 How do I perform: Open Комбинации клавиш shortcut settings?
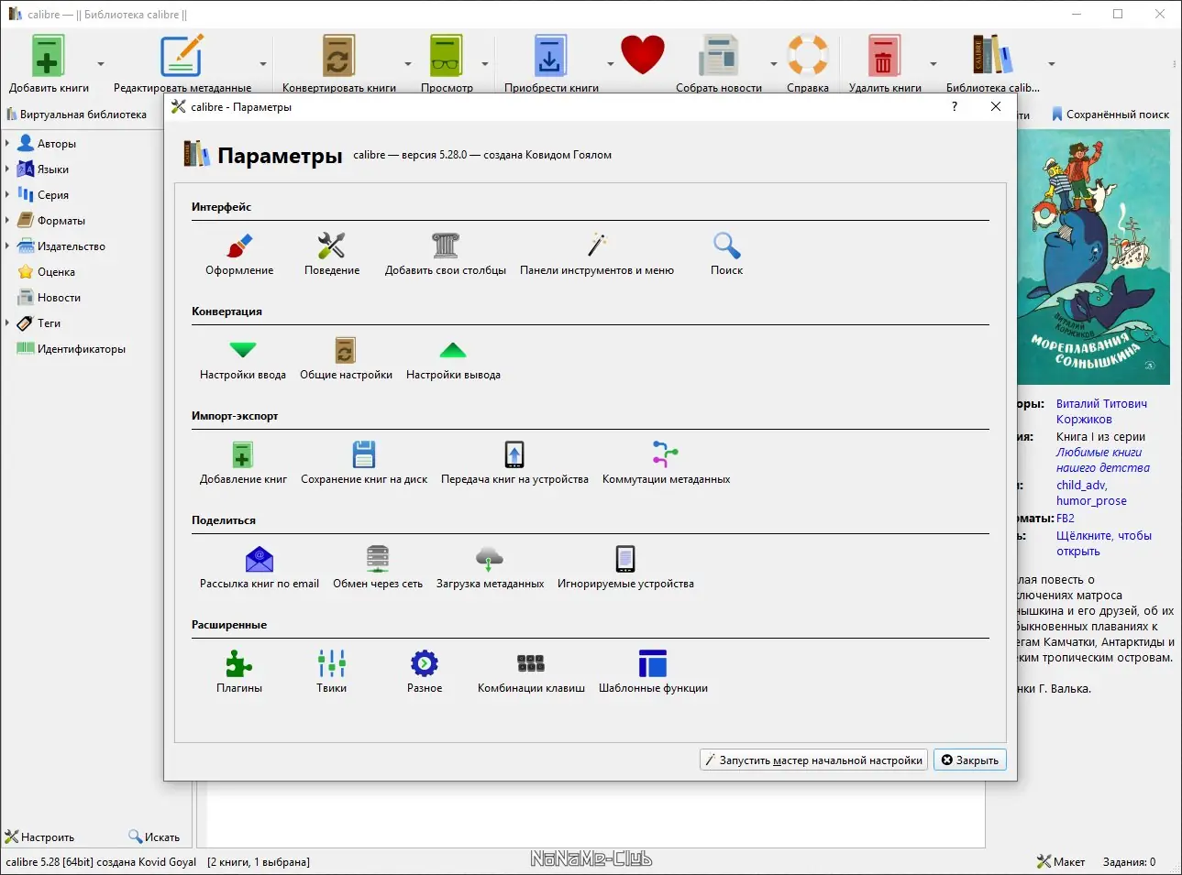coord(531,672)
